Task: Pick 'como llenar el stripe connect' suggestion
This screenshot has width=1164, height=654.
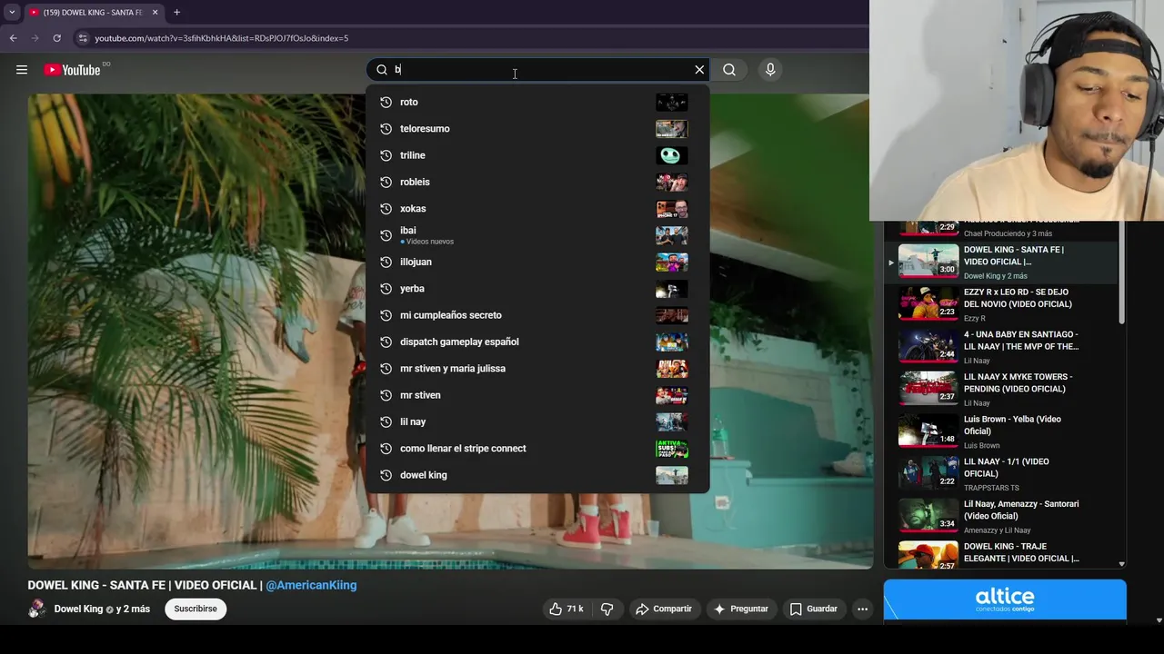Action: pos(537,449)
